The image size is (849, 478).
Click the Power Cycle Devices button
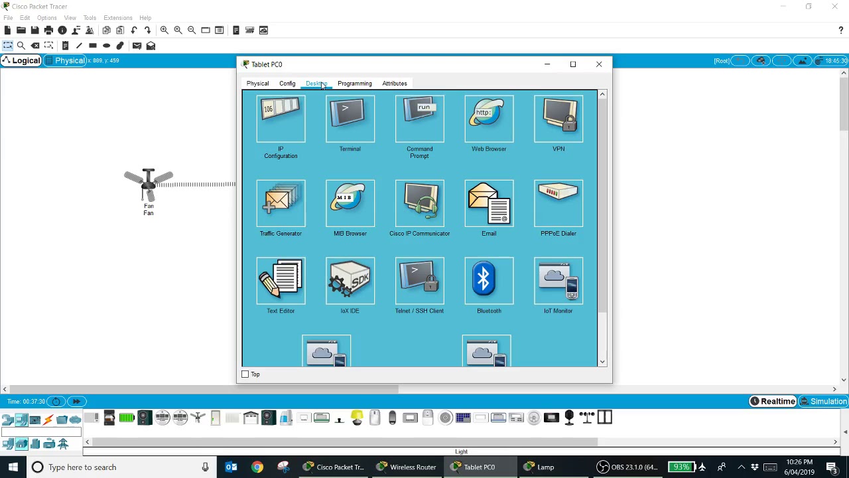click(x=56, y=401)
